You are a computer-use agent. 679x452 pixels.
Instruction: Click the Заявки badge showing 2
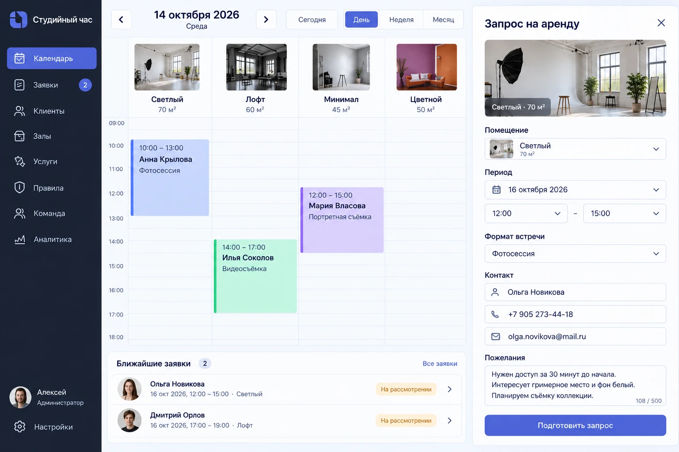click(85, 85)
